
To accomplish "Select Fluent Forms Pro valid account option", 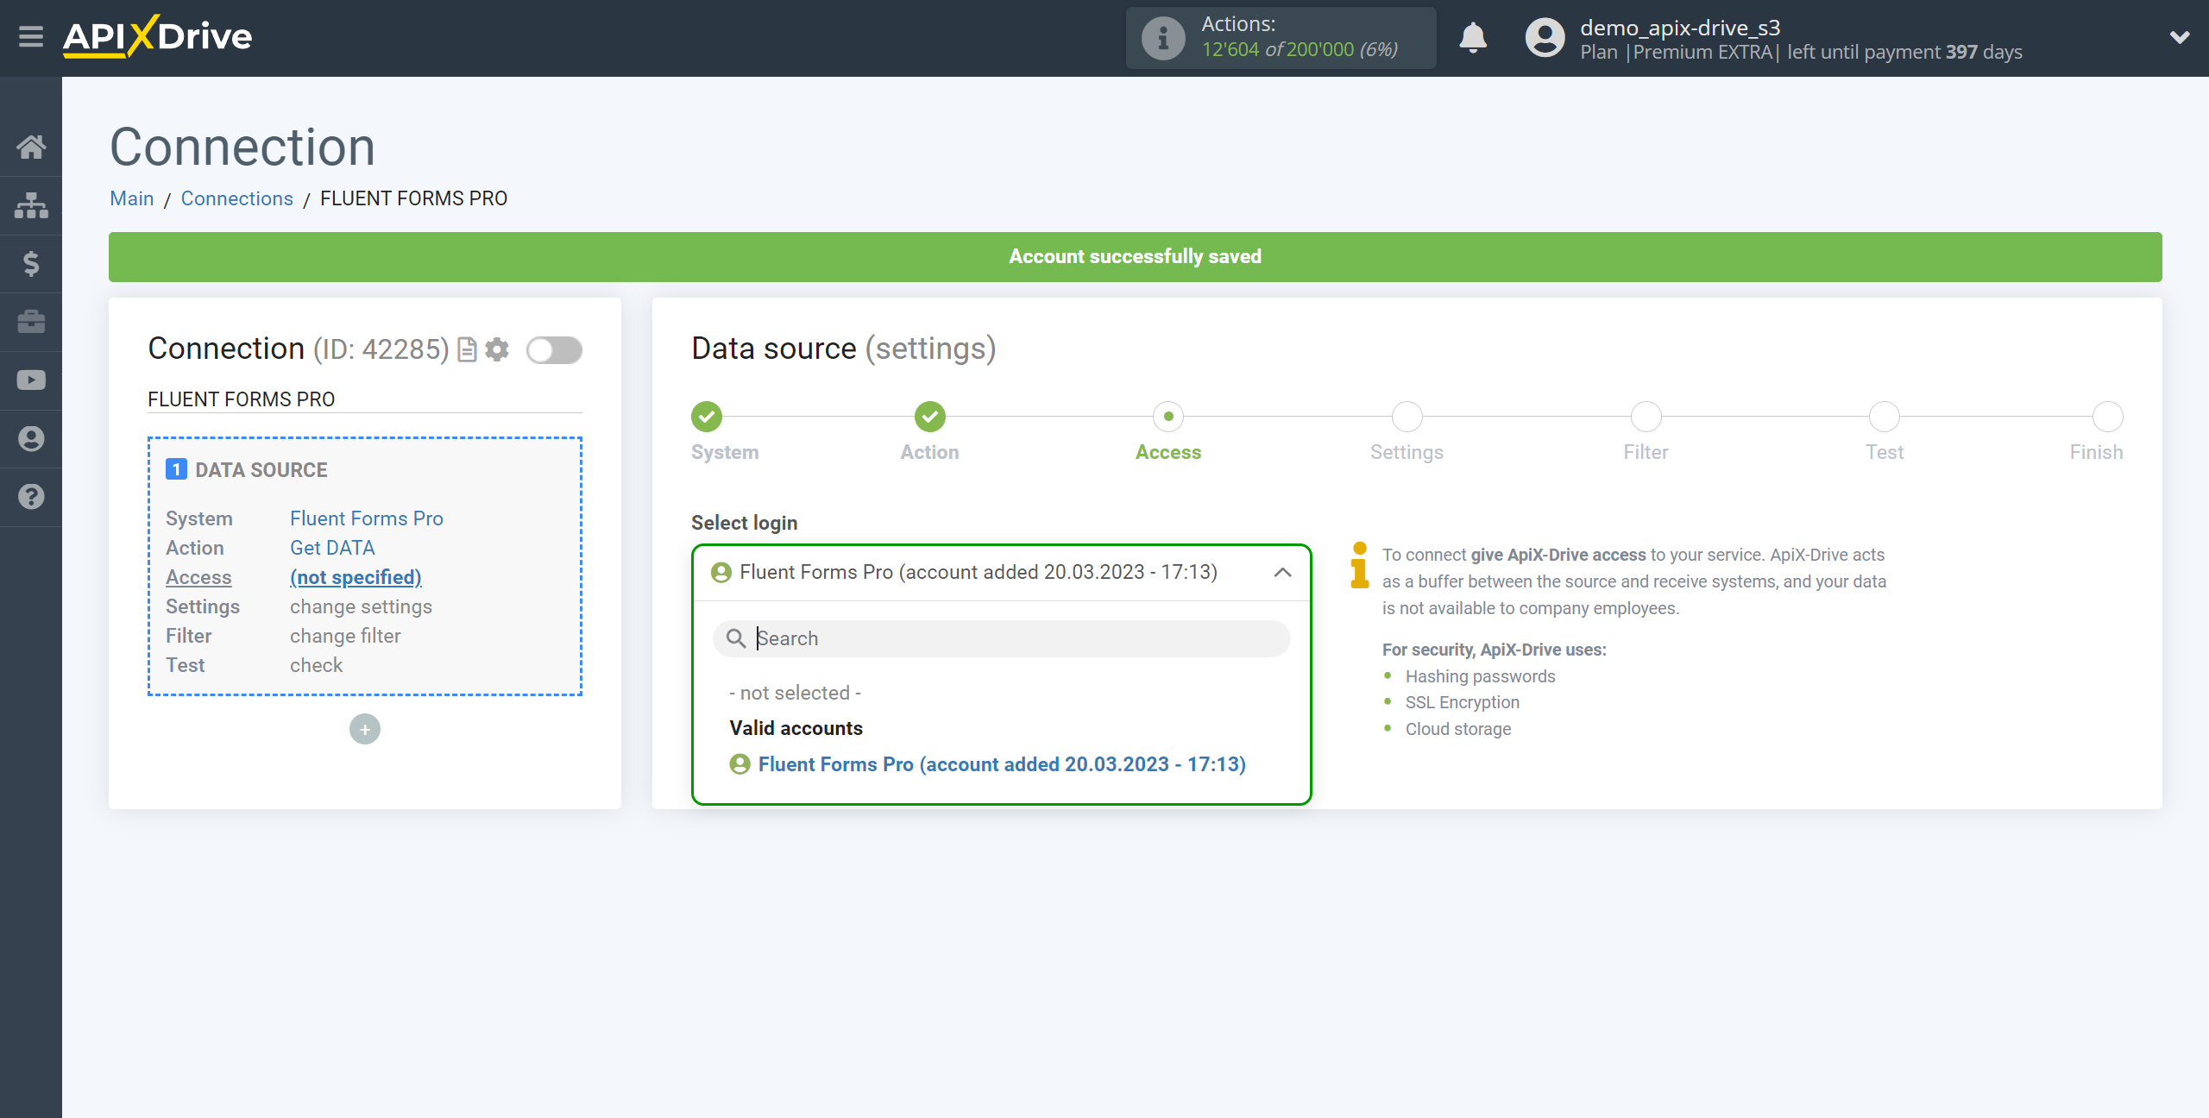I will [x=1003, y=763].
